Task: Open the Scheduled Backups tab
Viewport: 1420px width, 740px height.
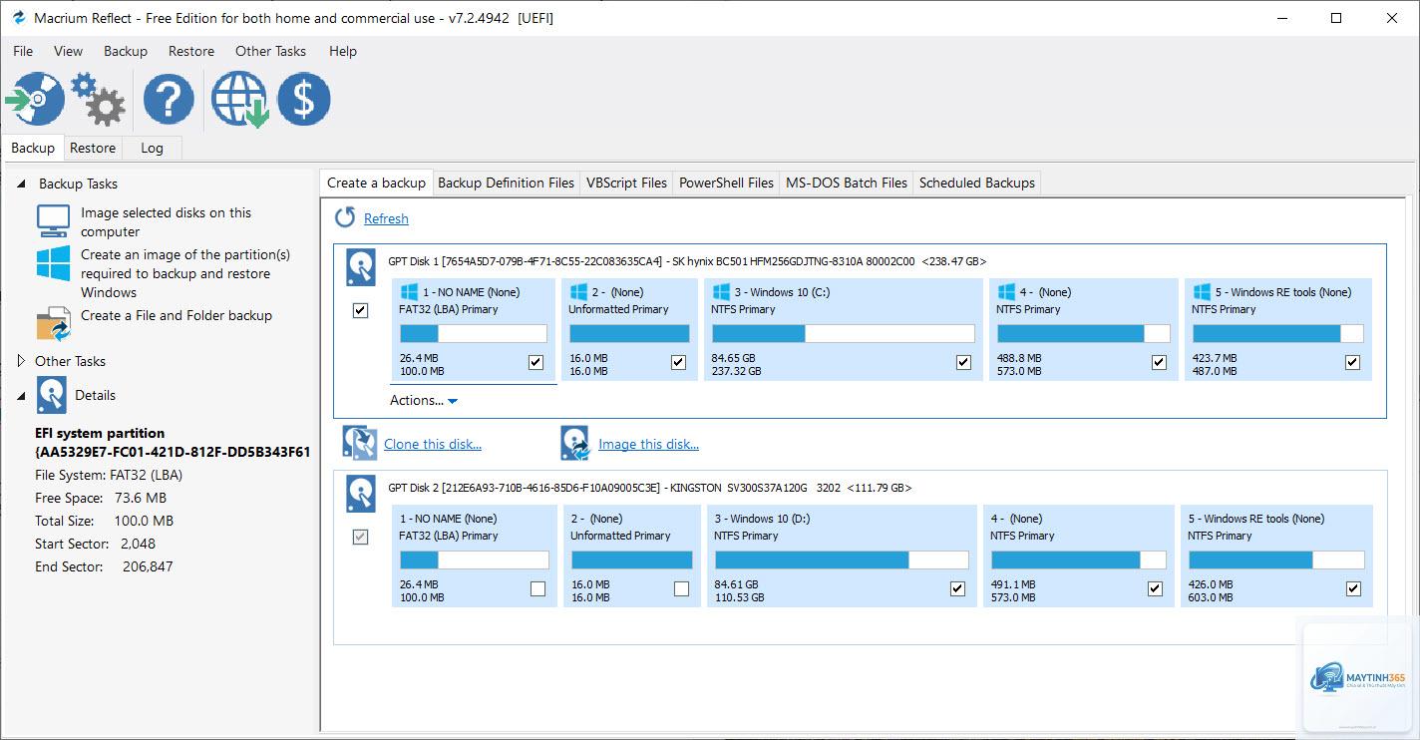Action: (x=977, y=183)
